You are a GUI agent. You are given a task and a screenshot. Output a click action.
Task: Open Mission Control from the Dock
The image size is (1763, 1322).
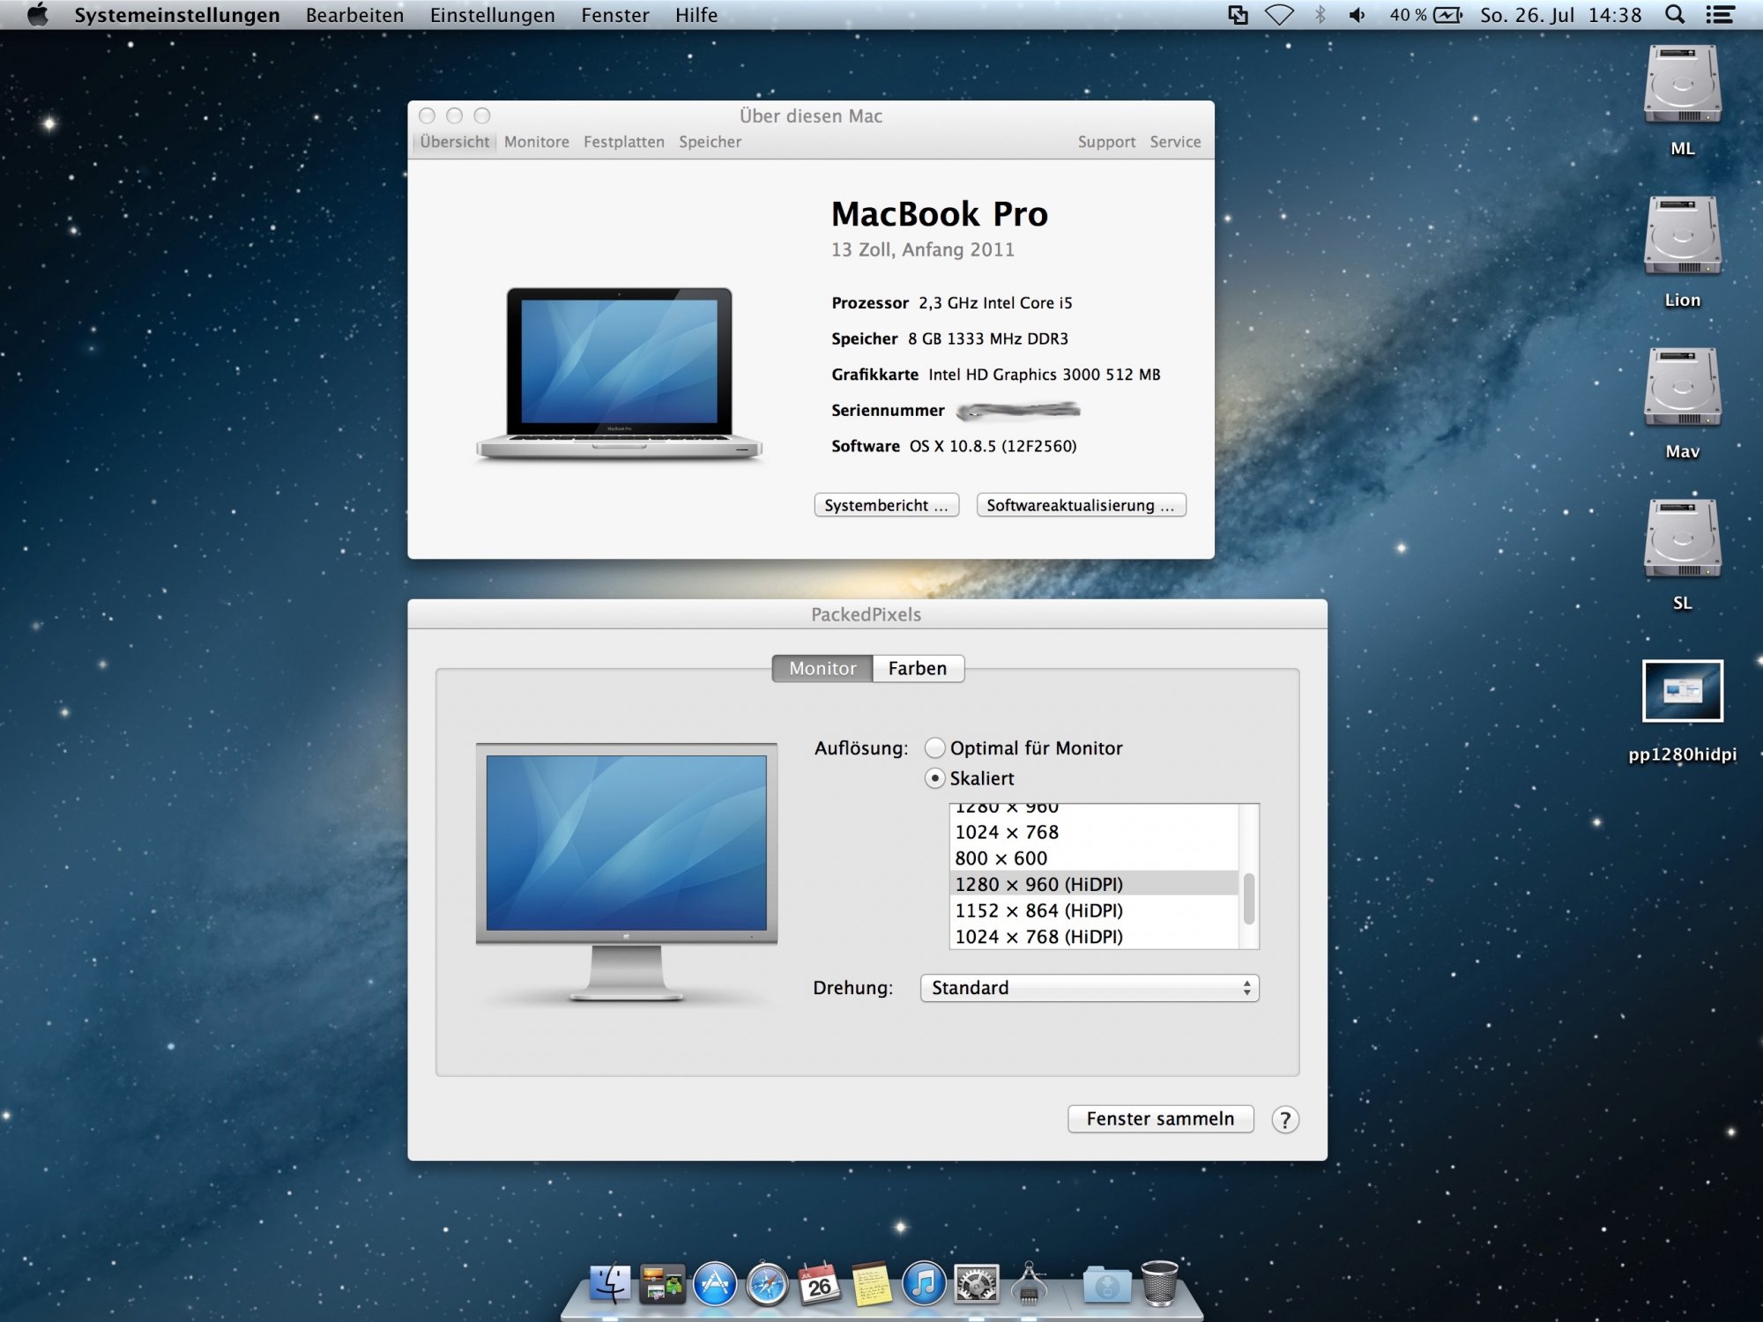click(x=662, y=1284)
